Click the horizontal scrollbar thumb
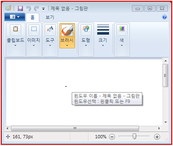The height and width of the screenshot is (146, 173). (75, 128)
